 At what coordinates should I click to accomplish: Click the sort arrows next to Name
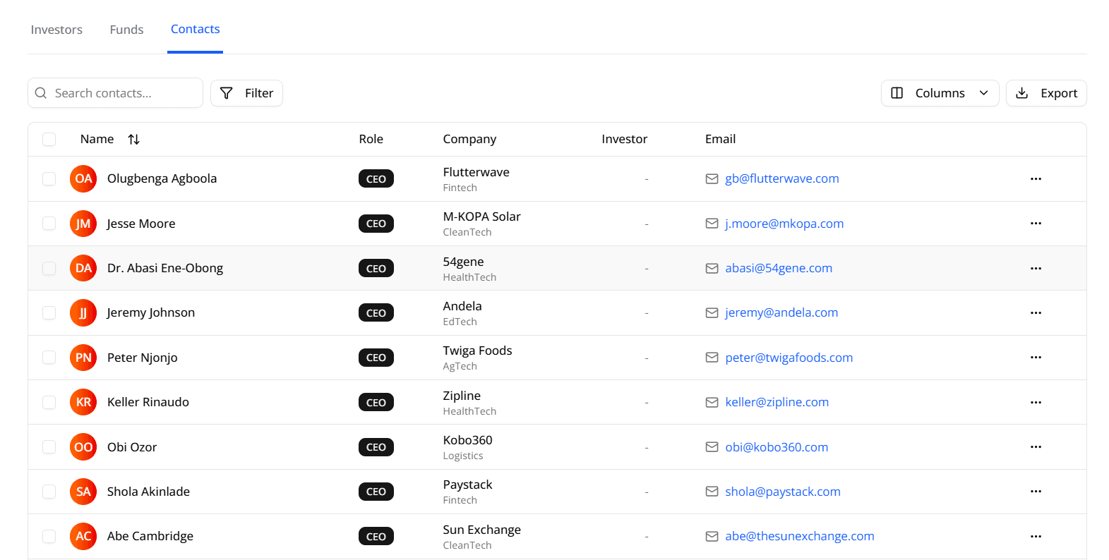(133, 140)
